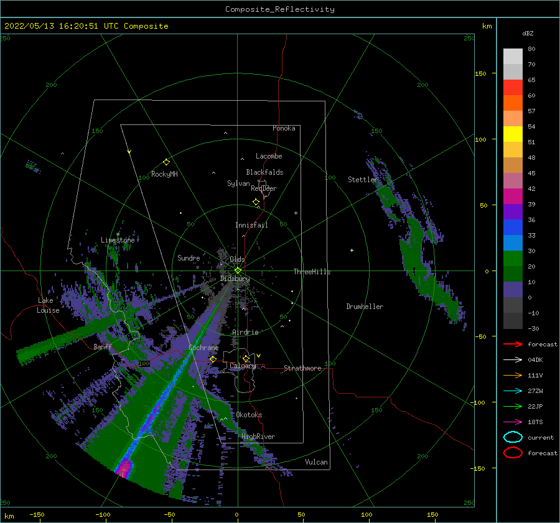Pick the bright green swatch between 30 and 20

[x=513, y=258]
